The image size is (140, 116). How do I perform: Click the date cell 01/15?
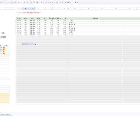click(x=19, y=24)
